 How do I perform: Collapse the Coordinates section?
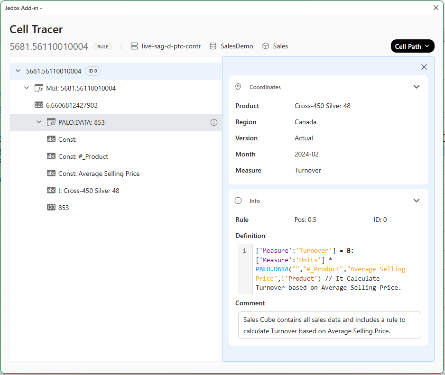[417, 87]
